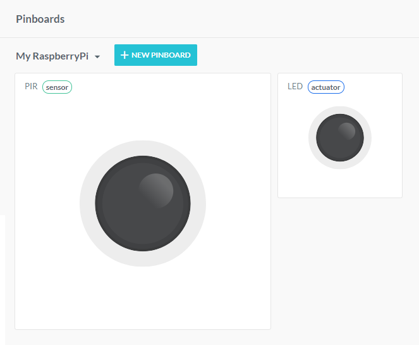Select the green 'sensor' tag badge

pos(57,87)
